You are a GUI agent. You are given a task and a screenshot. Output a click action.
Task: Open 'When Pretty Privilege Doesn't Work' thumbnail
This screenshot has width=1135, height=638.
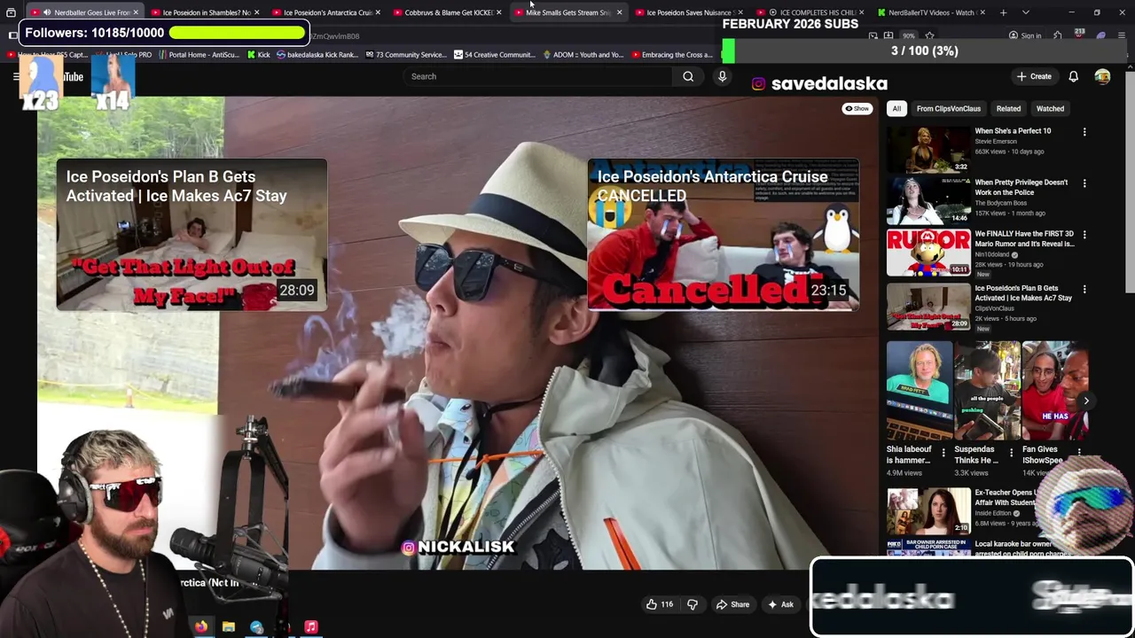[928, 200]
